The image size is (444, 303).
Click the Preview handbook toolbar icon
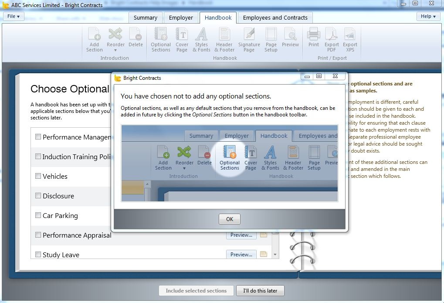290,37
